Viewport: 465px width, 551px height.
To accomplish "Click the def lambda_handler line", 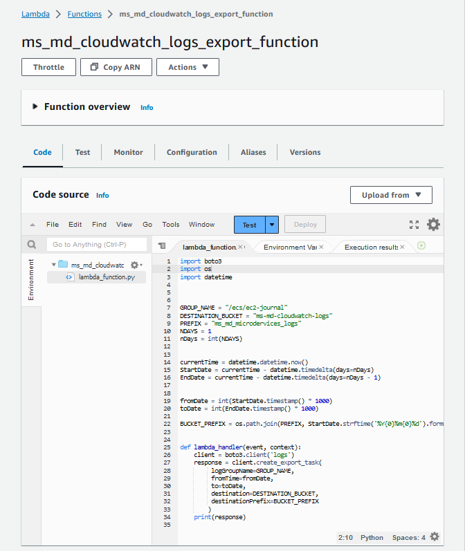I will coord(241,447).
